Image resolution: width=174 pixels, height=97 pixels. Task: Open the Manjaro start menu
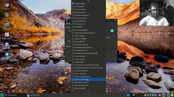2,95
